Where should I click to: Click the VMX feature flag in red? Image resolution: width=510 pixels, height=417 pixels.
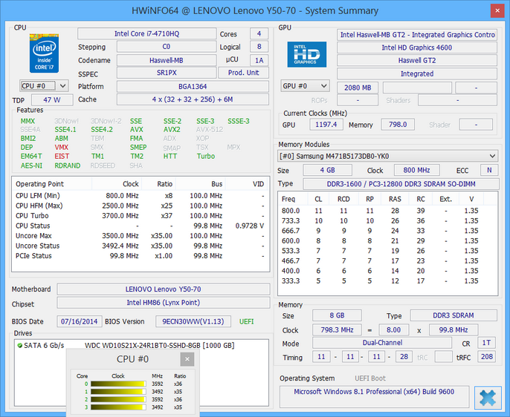(62, 148)
